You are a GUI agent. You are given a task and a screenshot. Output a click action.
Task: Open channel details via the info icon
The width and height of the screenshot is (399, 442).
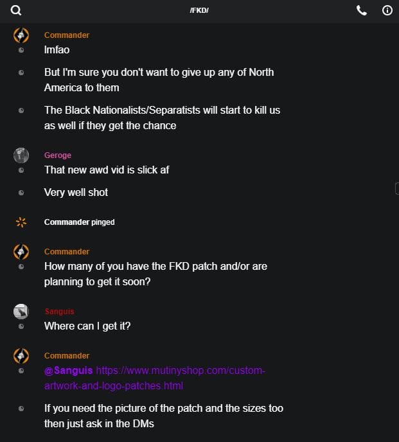(387, 10)
